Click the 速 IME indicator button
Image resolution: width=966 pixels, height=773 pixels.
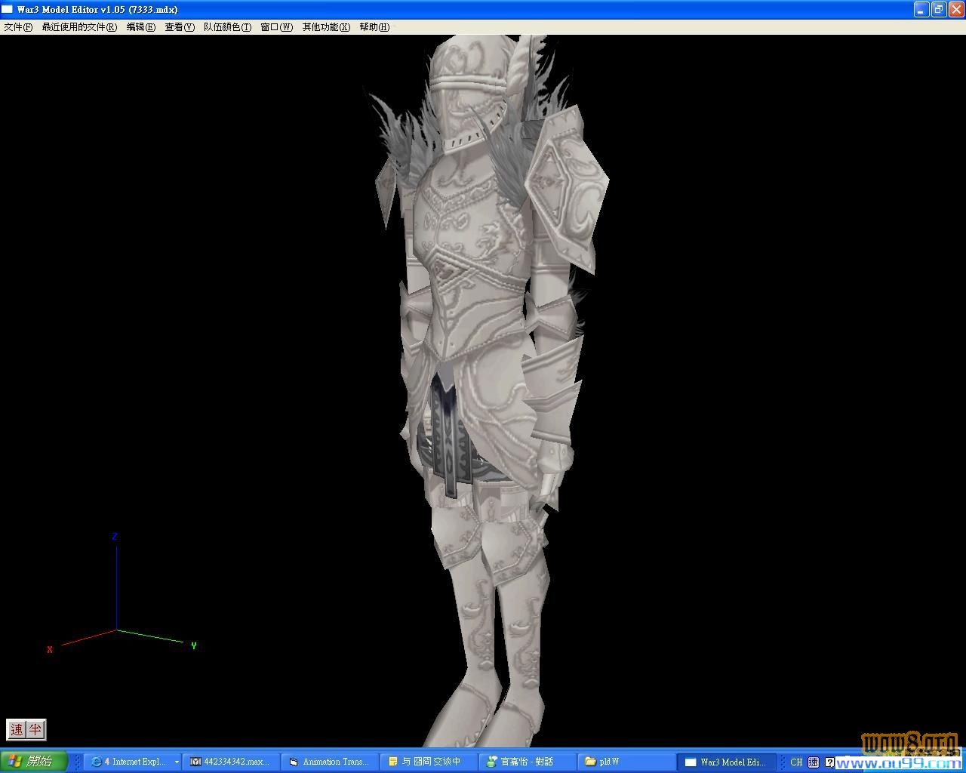17,729
